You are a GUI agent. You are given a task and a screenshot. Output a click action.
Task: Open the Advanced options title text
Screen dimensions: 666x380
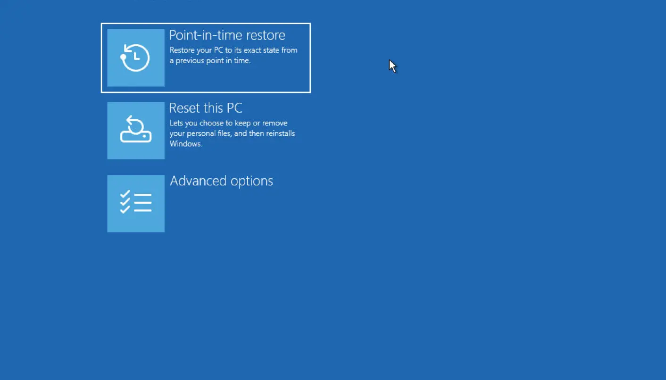point(221,181)
